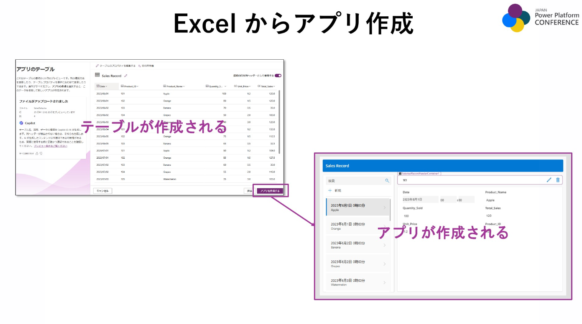Image resolution: width=582 pixels, height=324 pixels.
Task: Click the chevron on the Watermelon gallery row
Action: tap(385, 283)
